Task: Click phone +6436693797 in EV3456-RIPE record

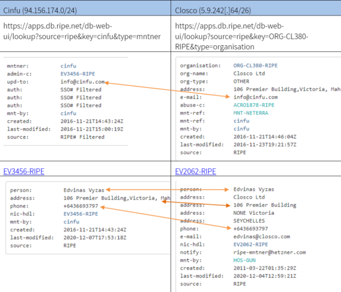Action: point(81,206)
